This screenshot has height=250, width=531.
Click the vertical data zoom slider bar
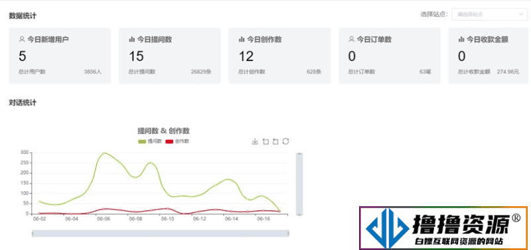[299, 184]
